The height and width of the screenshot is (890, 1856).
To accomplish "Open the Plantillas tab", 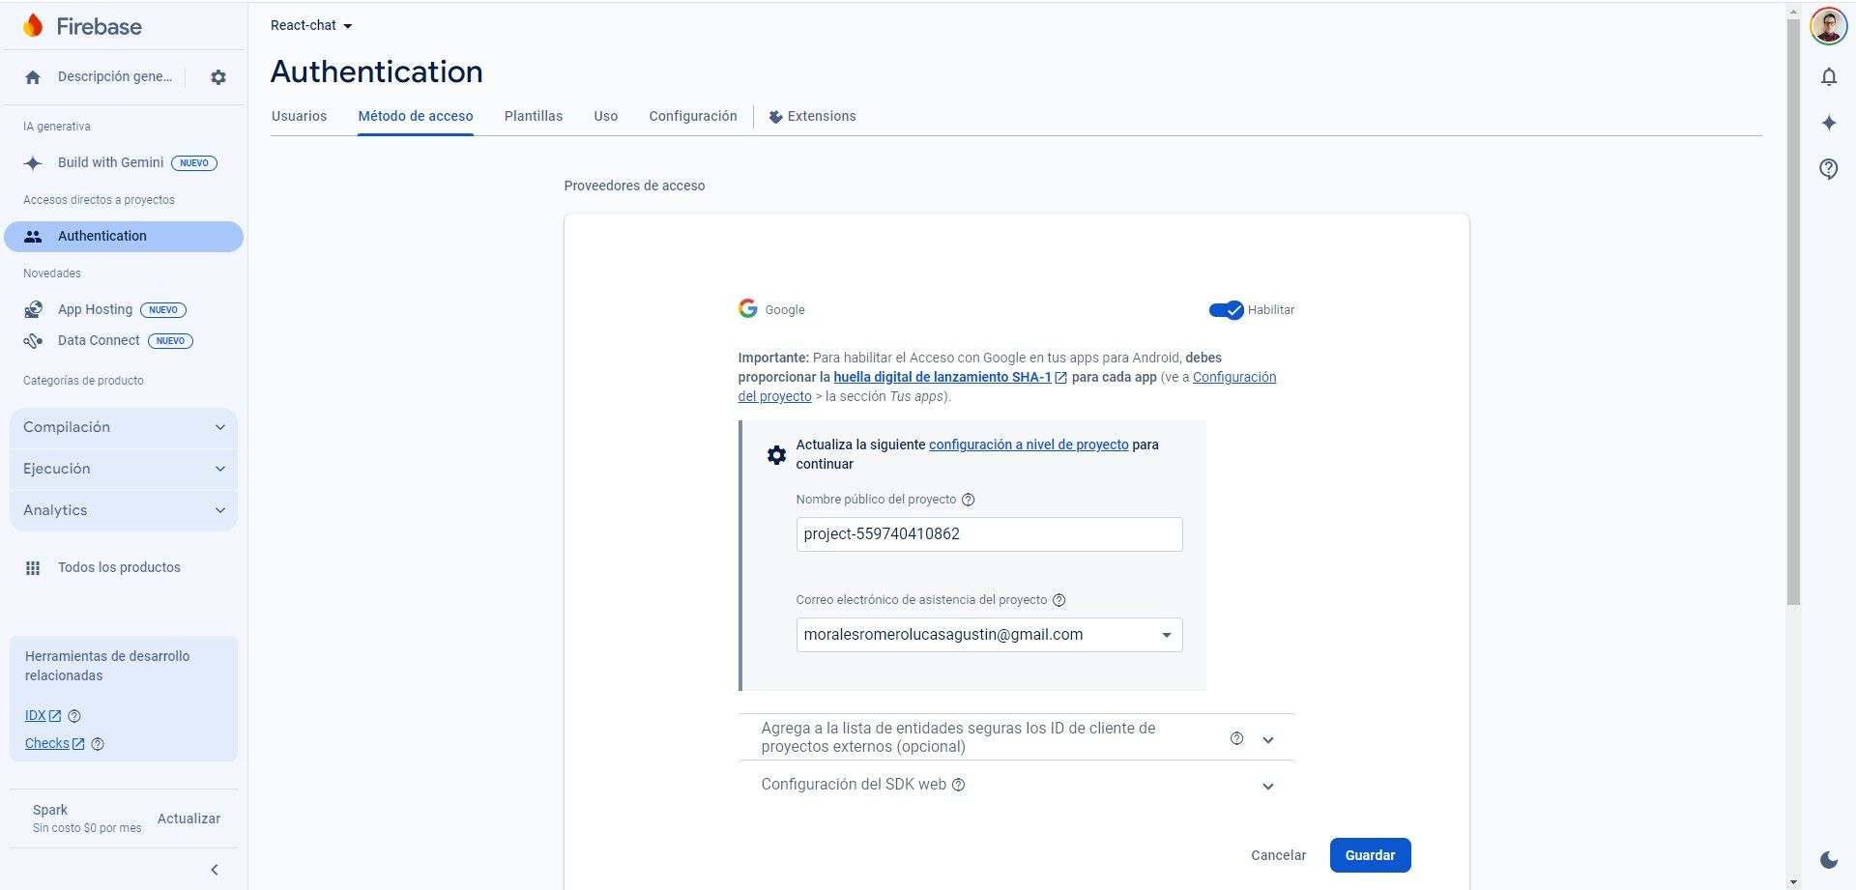I will [534, 116].
